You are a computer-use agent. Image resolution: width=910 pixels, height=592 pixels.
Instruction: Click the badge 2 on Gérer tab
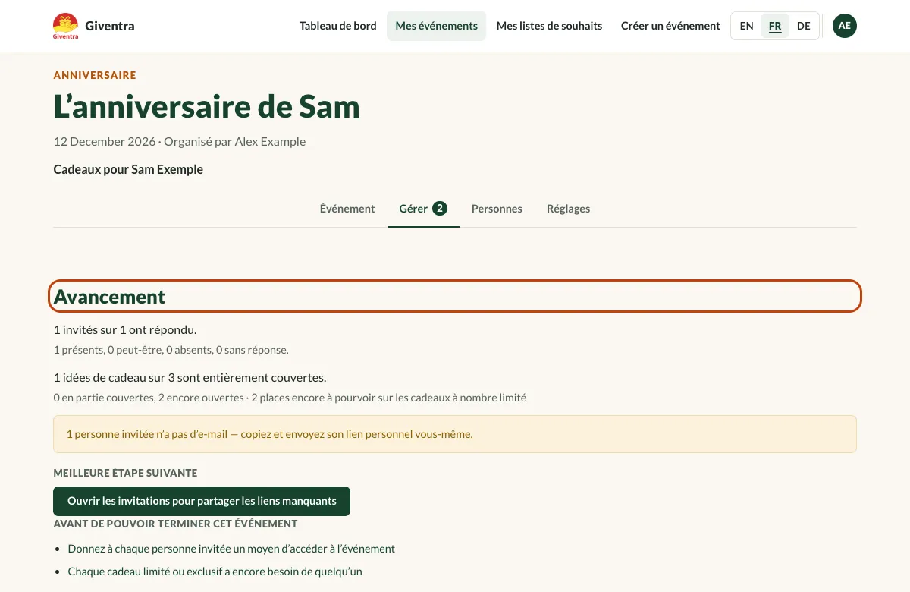click(440, 209)
